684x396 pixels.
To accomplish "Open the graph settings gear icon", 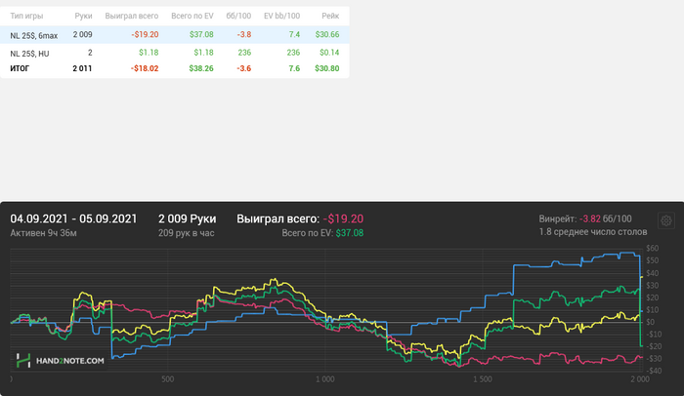I will [665, 220].
